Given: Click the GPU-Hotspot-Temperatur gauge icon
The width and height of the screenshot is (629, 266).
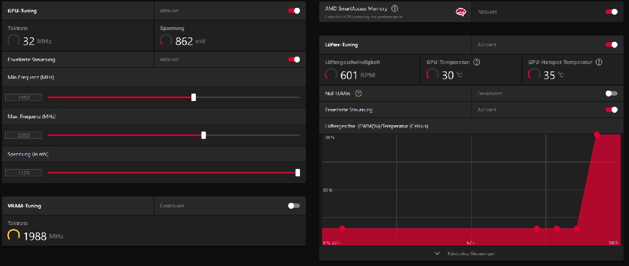Looking at the screenshot, I should coord(534,74).
